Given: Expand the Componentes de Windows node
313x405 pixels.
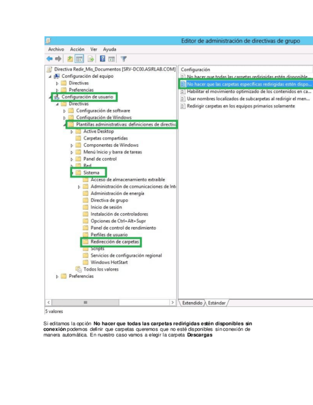Looking at the screenshot, I should point(72,145).
